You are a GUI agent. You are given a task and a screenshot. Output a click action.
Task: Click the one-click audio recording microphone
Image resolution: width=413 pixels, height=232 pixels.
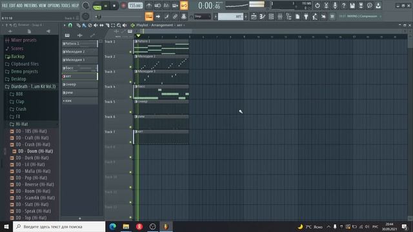[x=335, y=5]
